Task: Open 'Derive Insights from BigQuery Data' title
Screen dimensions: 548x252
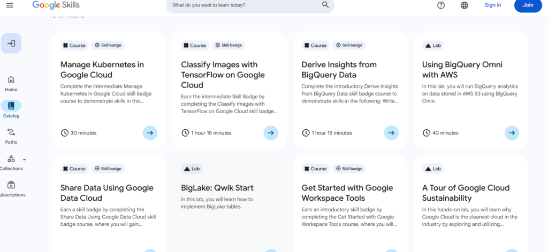Action: pyautogui.click(x=339, y=70)
